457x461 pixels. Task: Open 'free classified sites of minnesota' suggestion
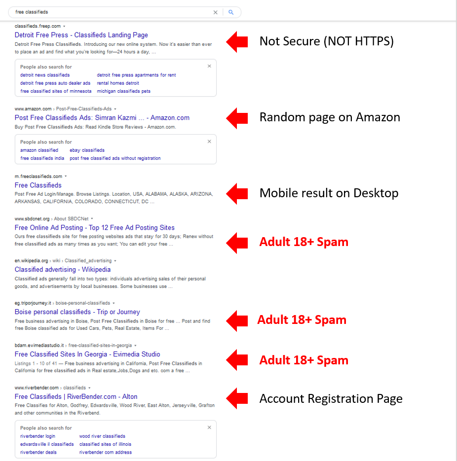pos(56,91)
